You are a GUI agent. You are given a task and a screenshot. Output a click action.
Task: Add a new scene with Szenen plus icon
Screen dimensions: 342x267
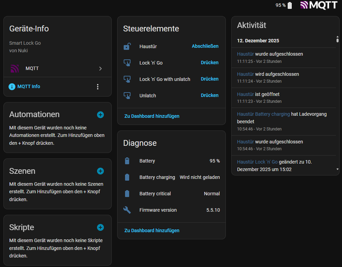[x=100, y=171]
